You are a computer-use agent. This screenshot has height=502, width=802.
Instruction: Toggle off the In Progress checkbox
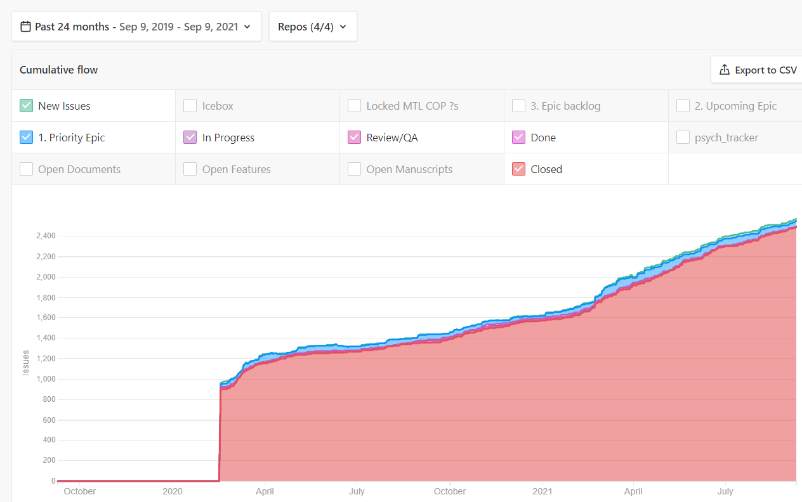point(190,138)
